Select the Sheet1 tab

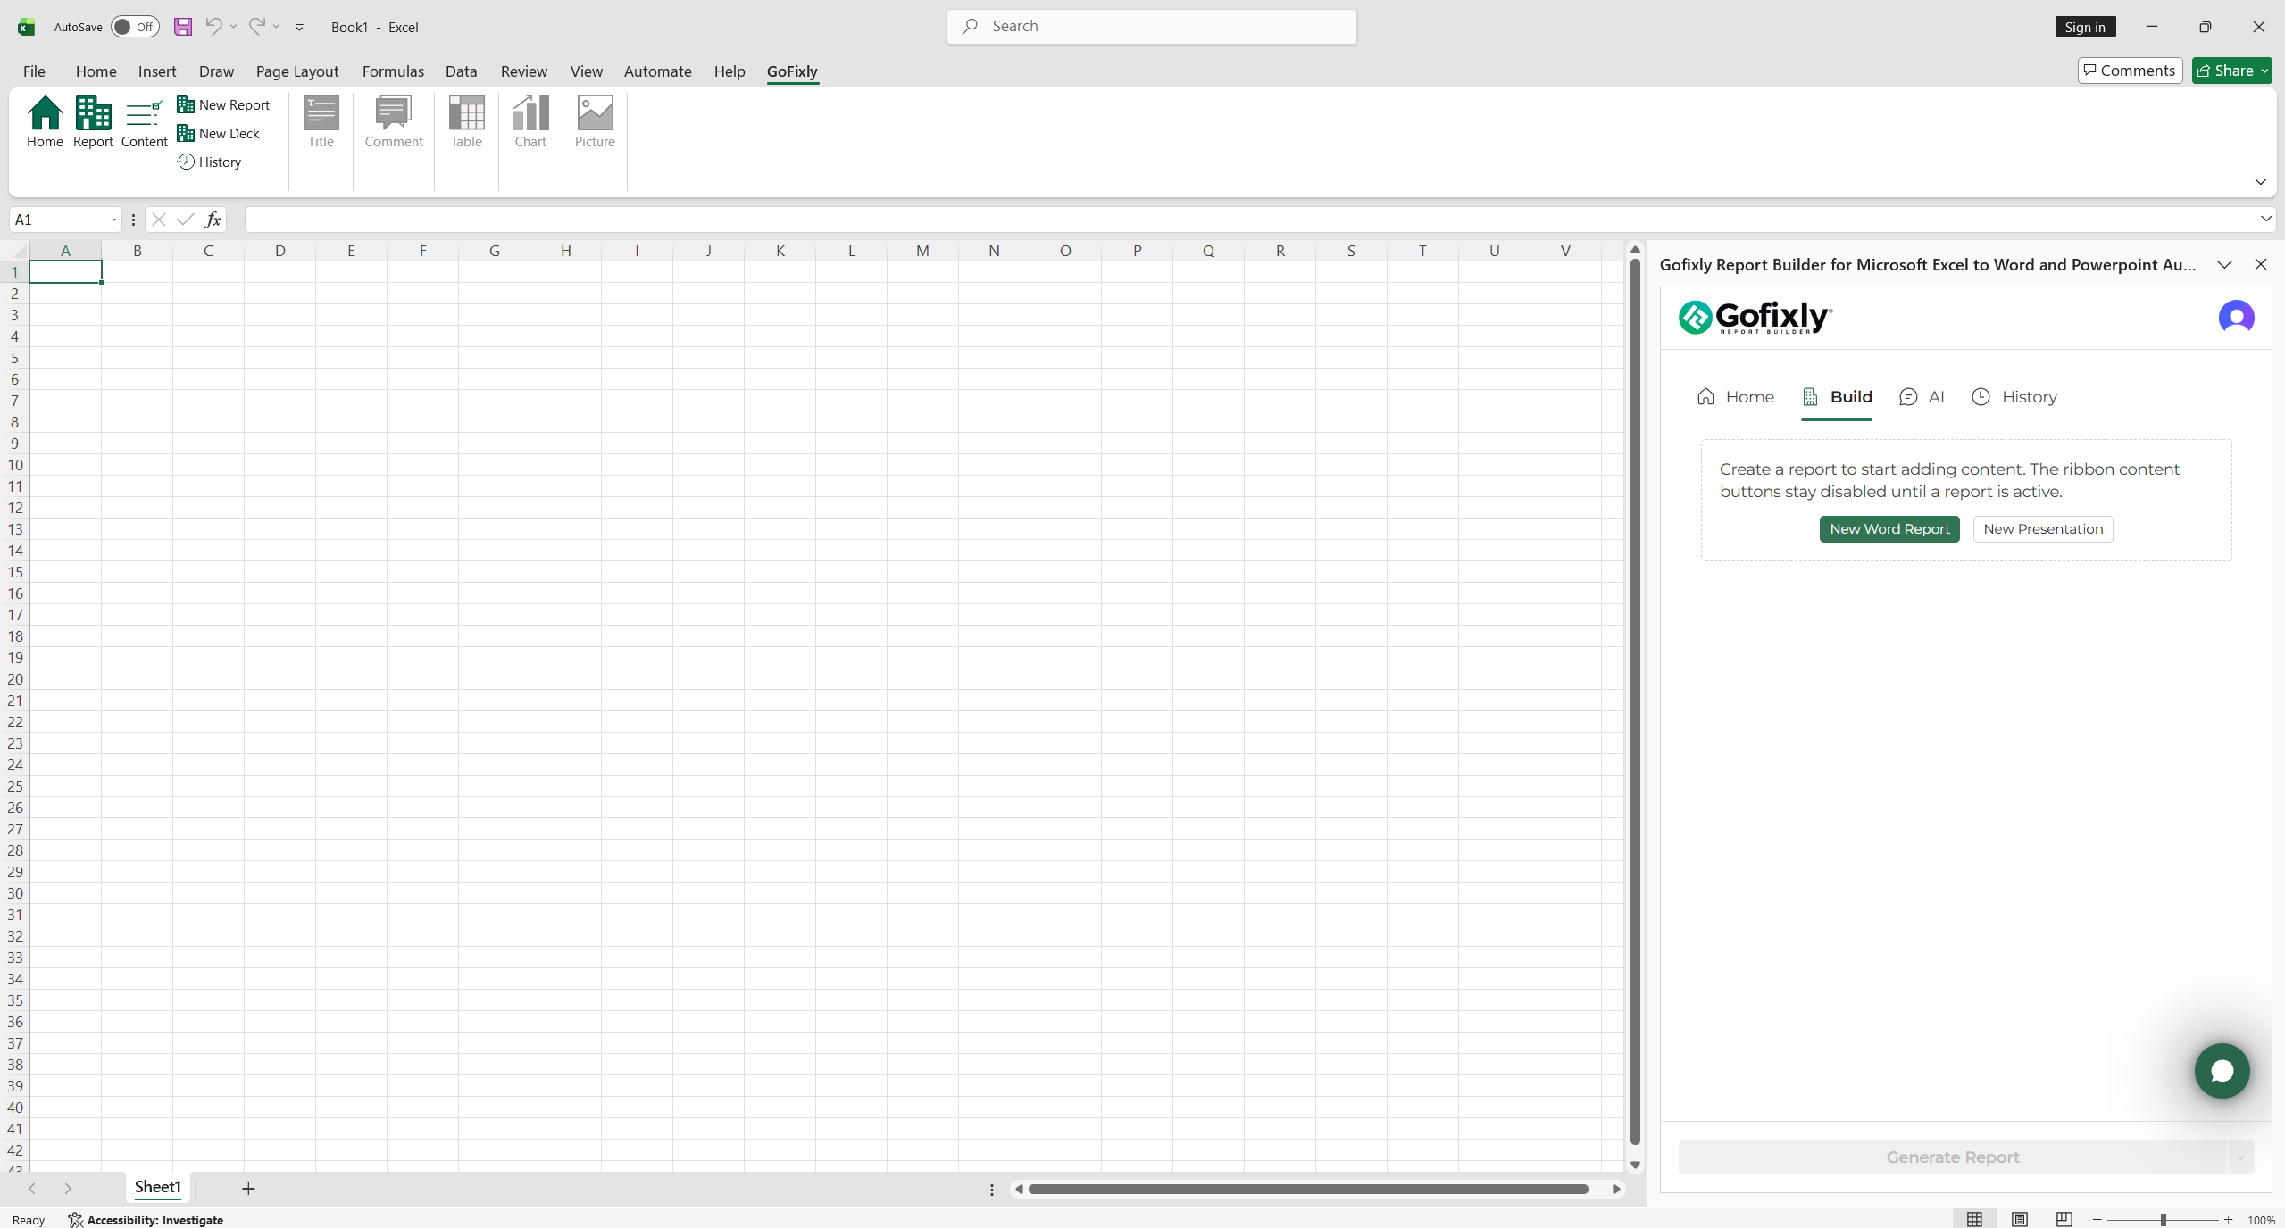(158, 1187)
